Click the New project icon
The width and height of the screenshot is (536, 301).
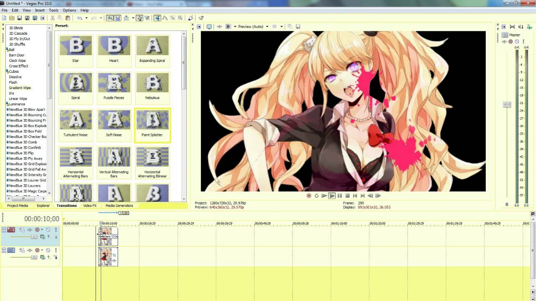coord(4,18)
